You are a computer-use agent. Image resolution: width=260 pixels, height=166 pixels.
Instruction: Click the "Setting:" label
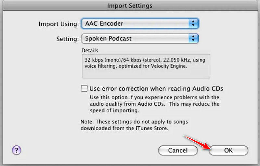click(x=68, y=39)
